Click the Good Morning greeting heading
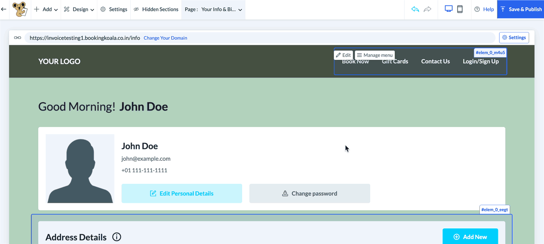This screenshot has height=244, width=544. pos(103,107)
